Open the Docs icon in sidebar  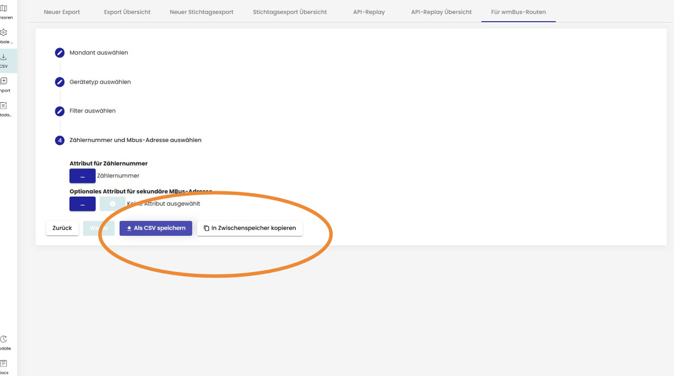coord(4,364)
